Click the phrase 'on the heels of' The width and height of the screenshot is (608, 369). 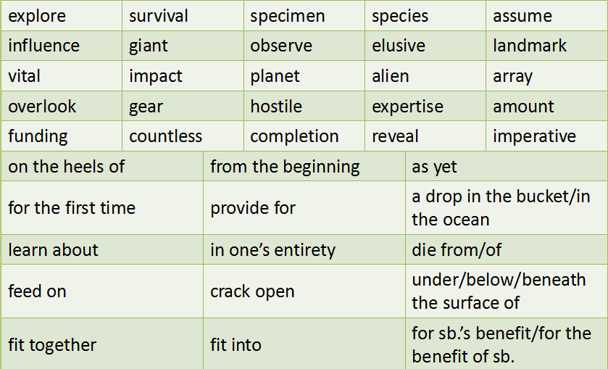(x=67, y=167)
